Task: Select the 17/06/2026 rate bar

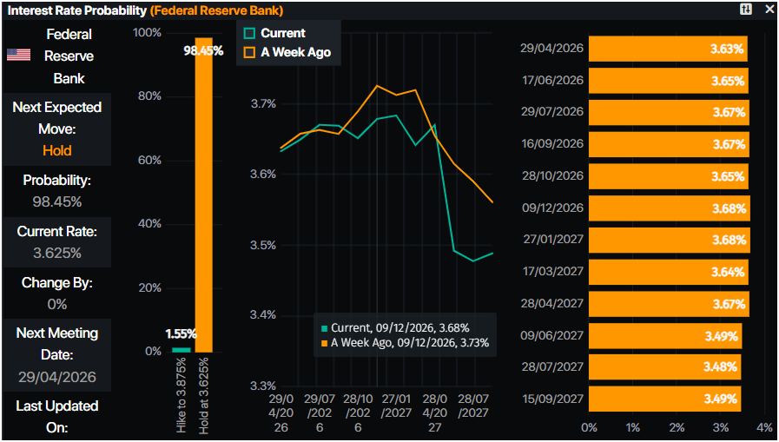Action: [668, 81]
